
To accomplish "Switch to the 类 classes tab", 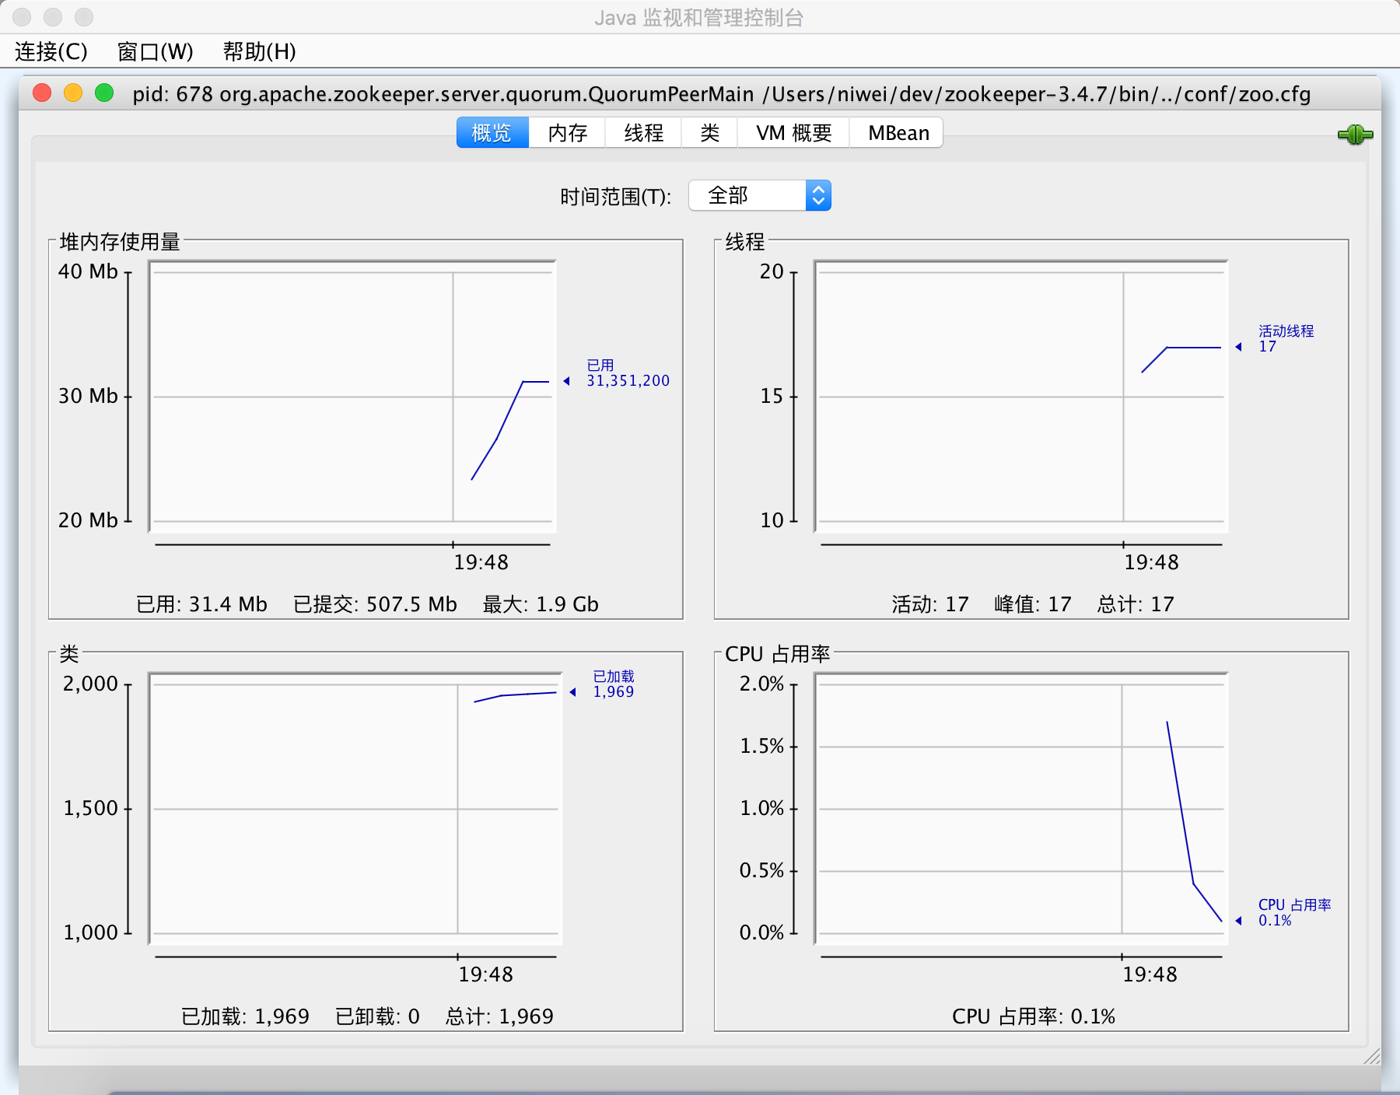I will tap(709, 133).
